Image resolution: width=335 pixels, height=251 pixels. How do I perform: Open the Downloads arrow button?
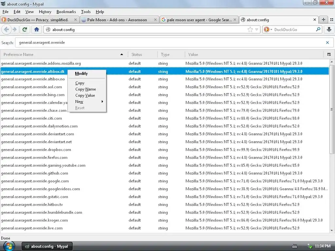[329, 29]
